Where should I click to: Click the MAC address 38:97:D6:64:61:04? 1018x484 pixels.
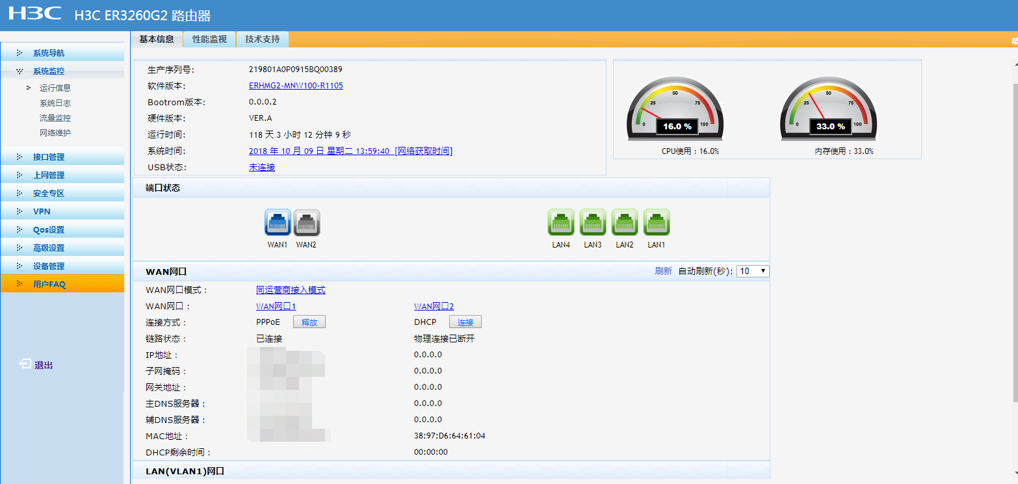[x=450, y=436]
